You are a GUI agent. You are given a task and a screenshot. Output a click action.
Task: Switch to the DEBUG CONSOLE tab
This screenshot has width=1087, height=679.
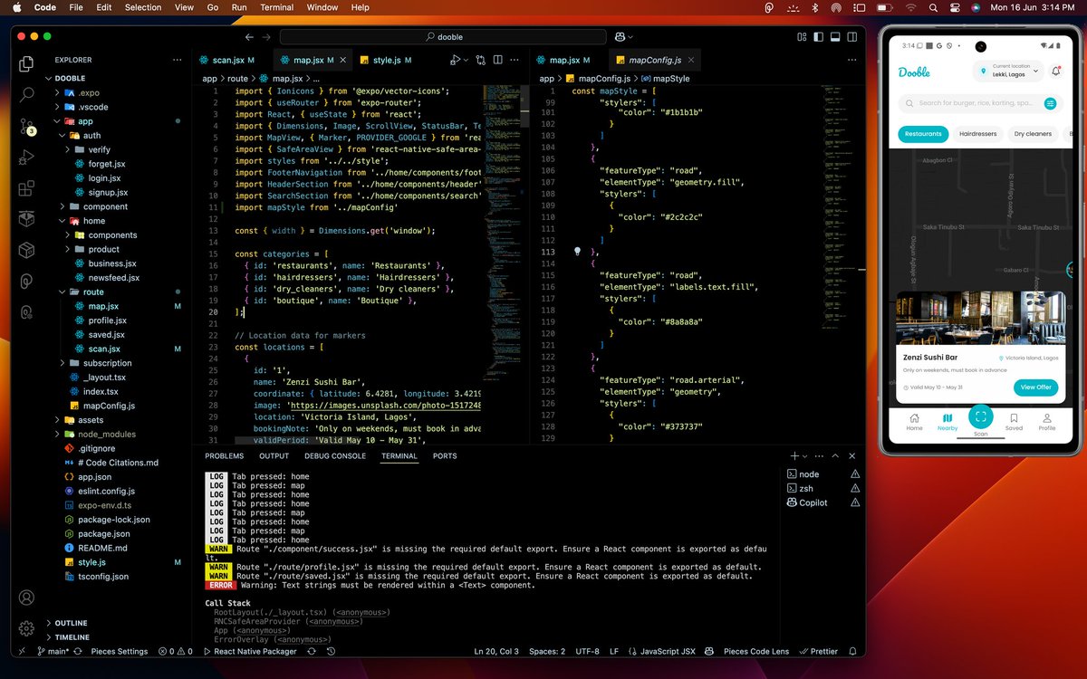[x=335, y=456]
